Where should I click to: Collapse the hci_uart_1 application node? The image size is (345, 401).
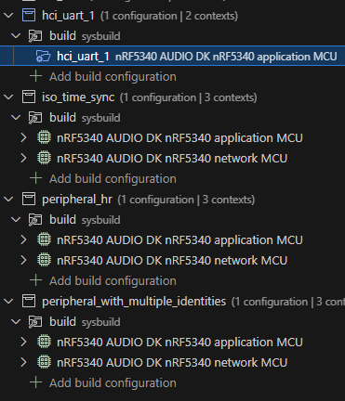8,16
